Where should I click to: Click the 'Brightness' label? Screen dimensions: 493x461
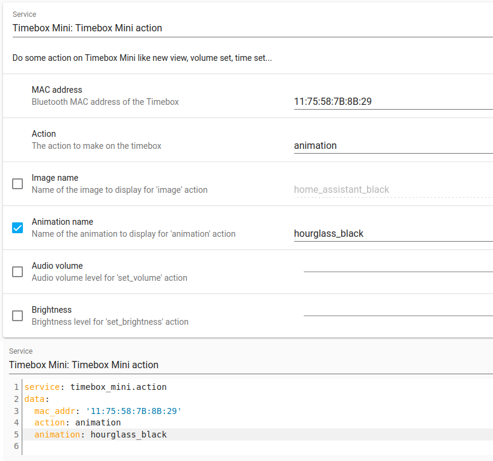[x=52, y=310]
